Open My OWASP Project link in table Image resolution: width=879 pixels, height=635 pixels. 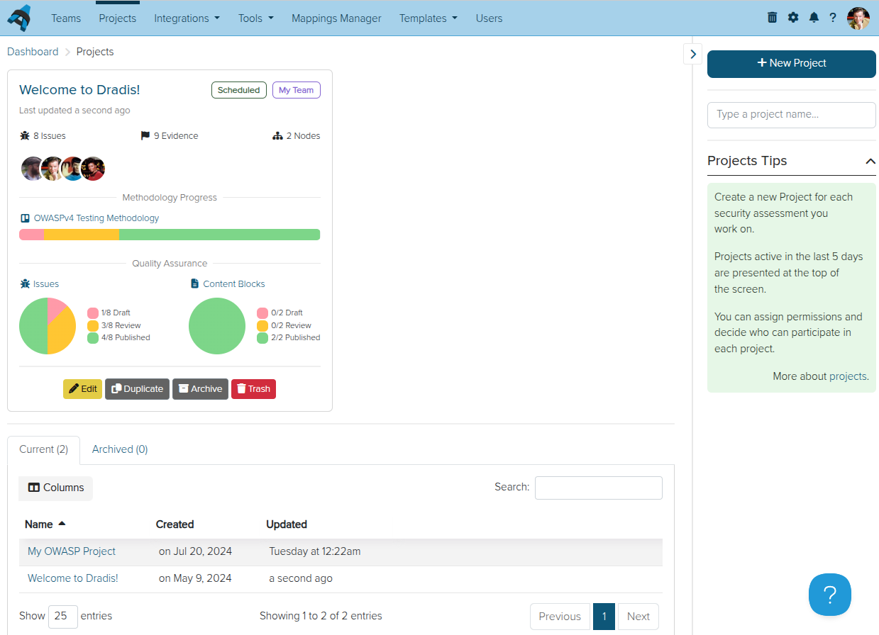72,551
